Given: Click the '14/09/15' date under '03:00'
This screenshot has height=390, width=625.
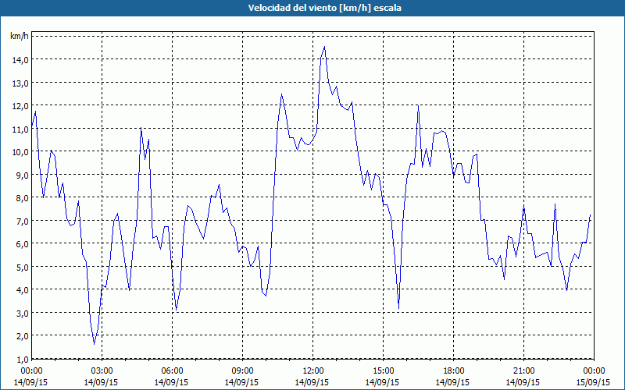Looking at the screenshot, I should click(x=102, y=382).
